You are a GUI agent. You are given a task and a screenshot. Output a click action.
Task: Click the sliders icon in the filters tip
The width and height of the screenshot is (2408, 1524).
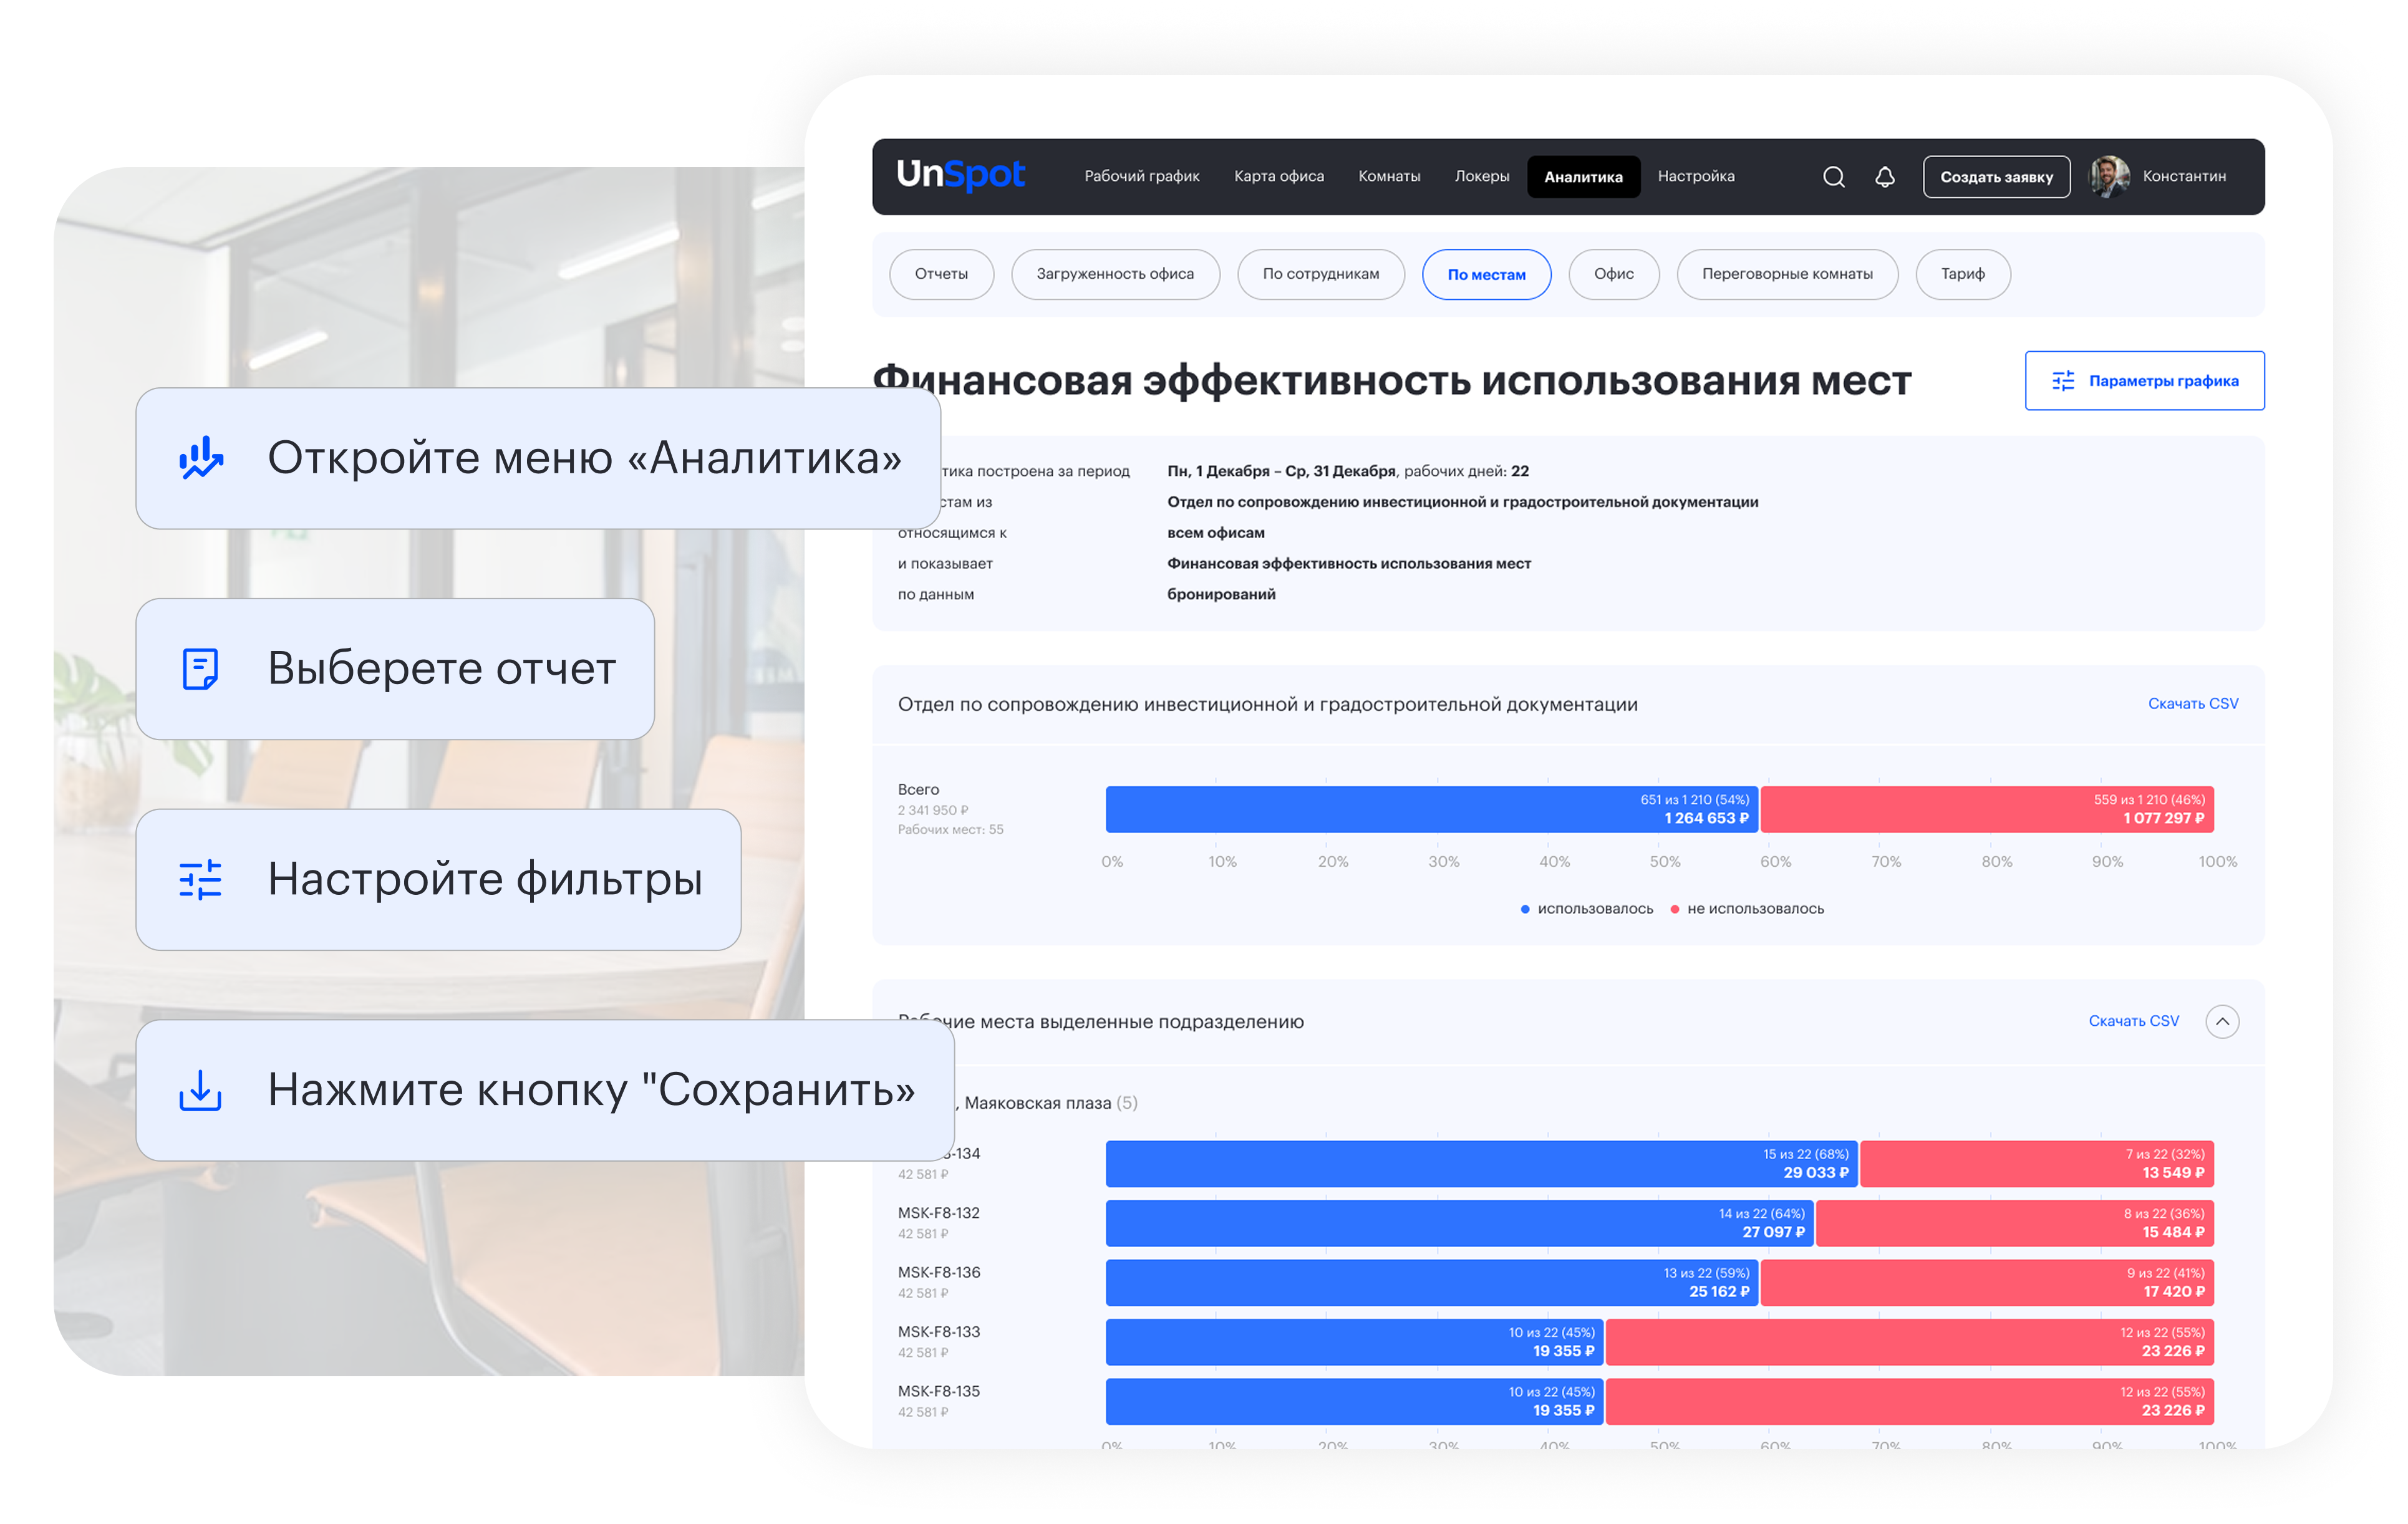[200, 880]
